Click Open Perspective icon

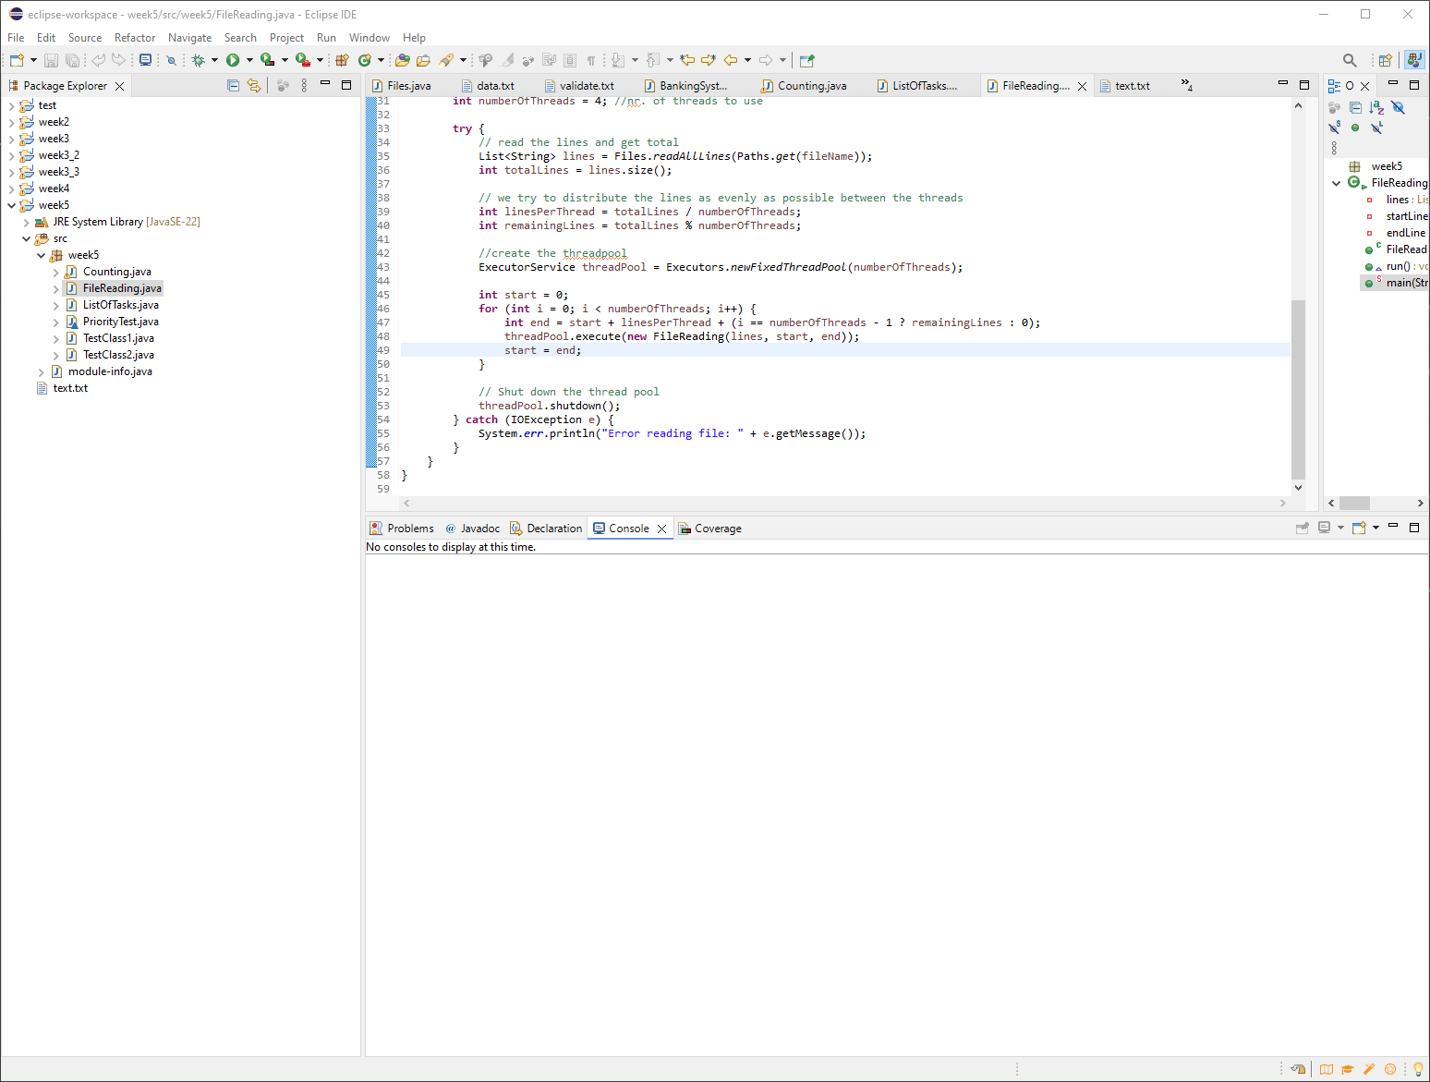(1385, 60)
